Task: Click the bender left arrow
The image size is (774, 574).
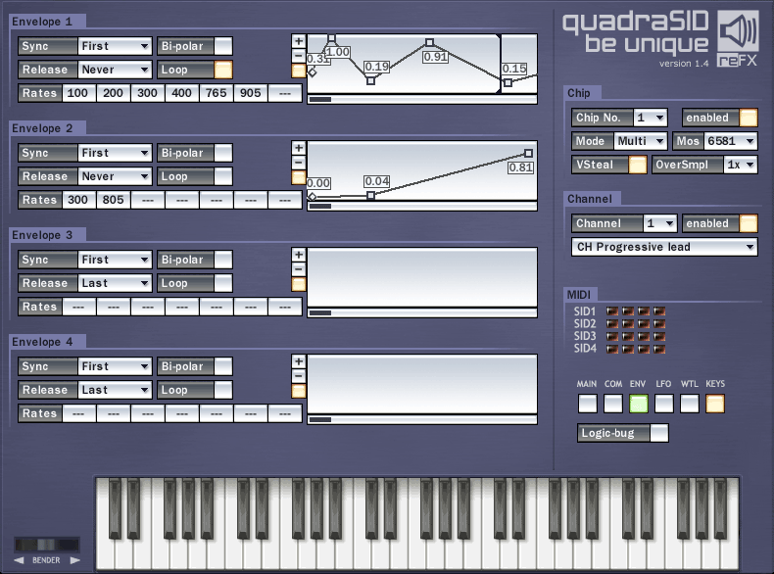Action: click(19, 560)
